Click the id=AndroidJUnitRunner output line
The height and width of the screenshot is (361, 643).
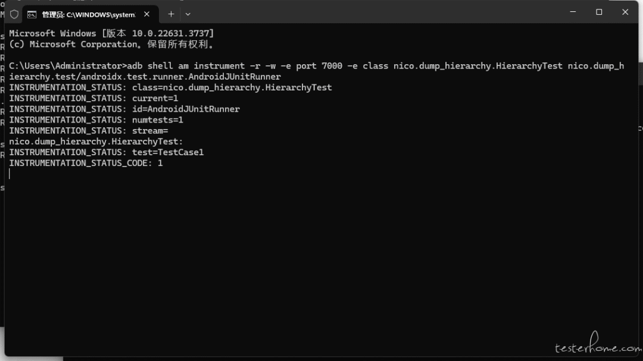[124, 109]
